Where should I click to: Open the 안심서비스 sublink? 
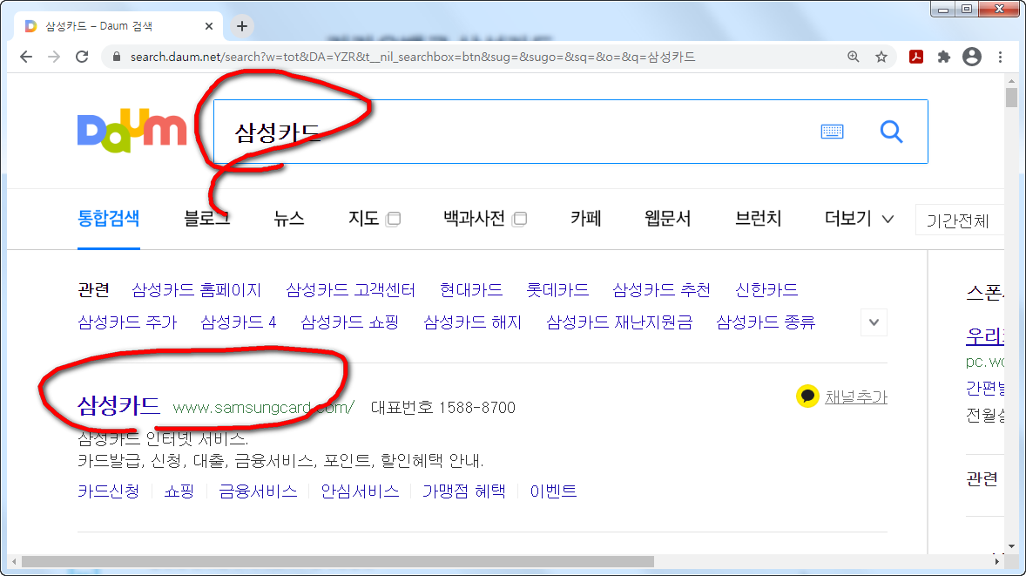pos(360,491)
